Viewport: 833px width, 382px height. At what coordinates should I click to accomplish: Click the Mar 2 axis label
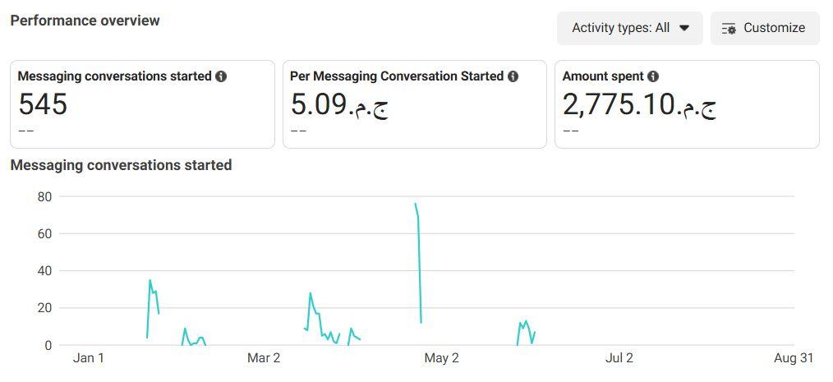pos(264,358)
